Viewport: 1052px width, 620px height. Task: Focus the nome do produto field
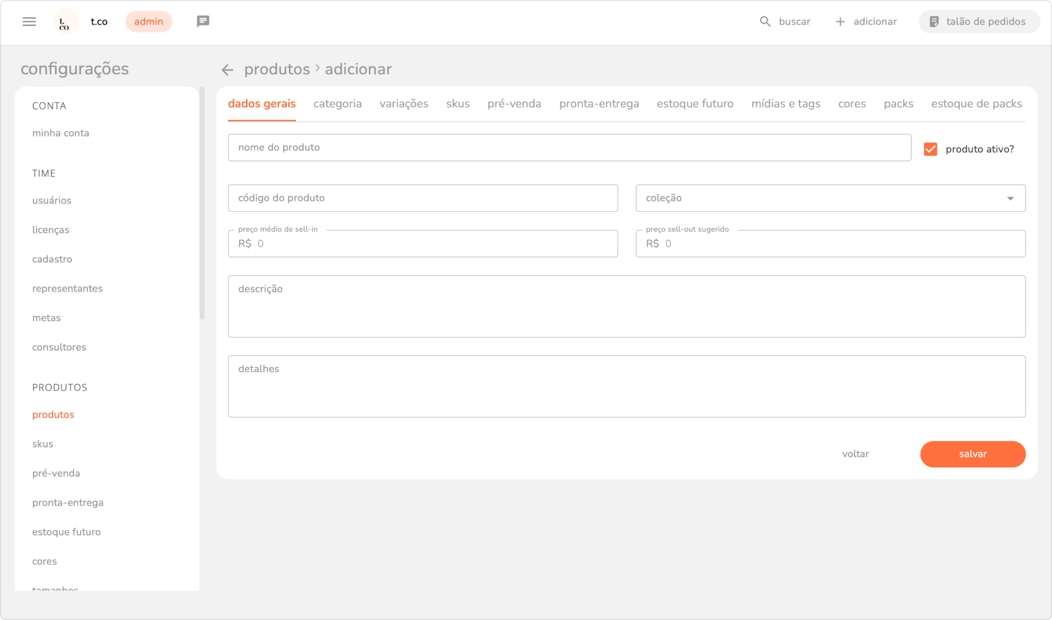point(569,147)
